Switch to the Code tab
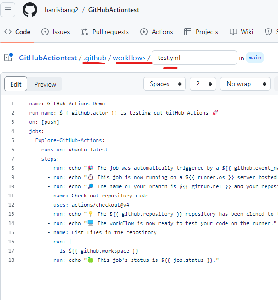The image size is (278, 300). tap(17, 32)
